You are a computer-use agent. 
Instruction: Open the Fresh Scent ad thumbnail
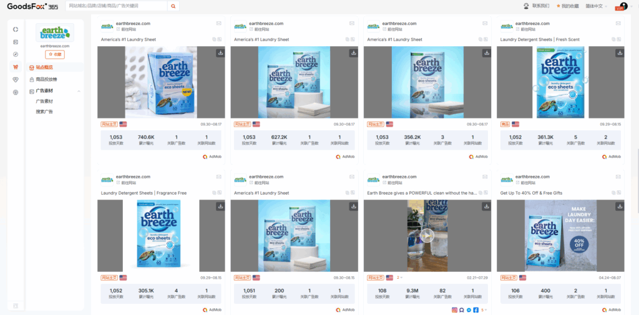560,82
